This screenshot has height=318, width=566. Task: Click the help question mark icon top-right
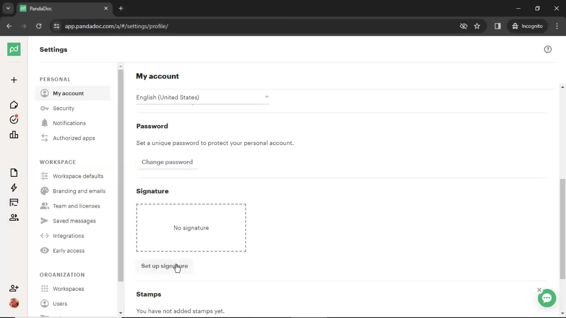(x=548, y=49)
